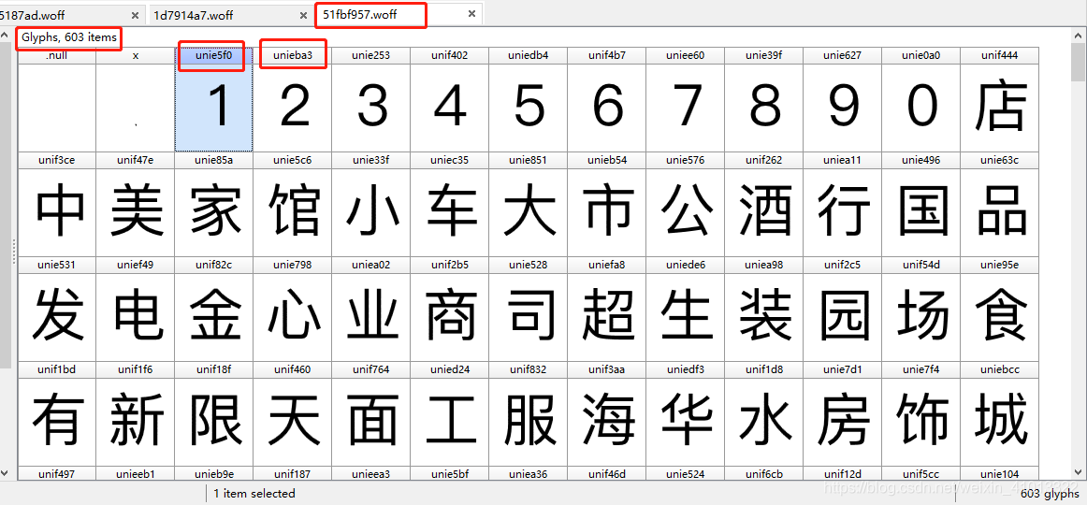
Task: Select glyph unif764 showing 面
Action: tap(370, 413)
